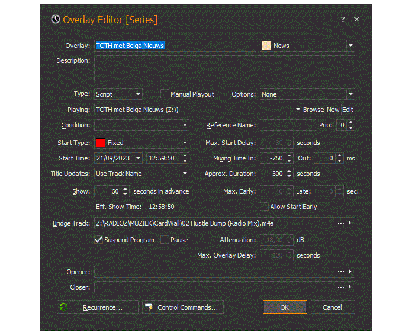Image resolution: width=412 pixels, height=334 pixels.
Task: Click the Closer ellipsis browse button
Action: click(341, 287)
